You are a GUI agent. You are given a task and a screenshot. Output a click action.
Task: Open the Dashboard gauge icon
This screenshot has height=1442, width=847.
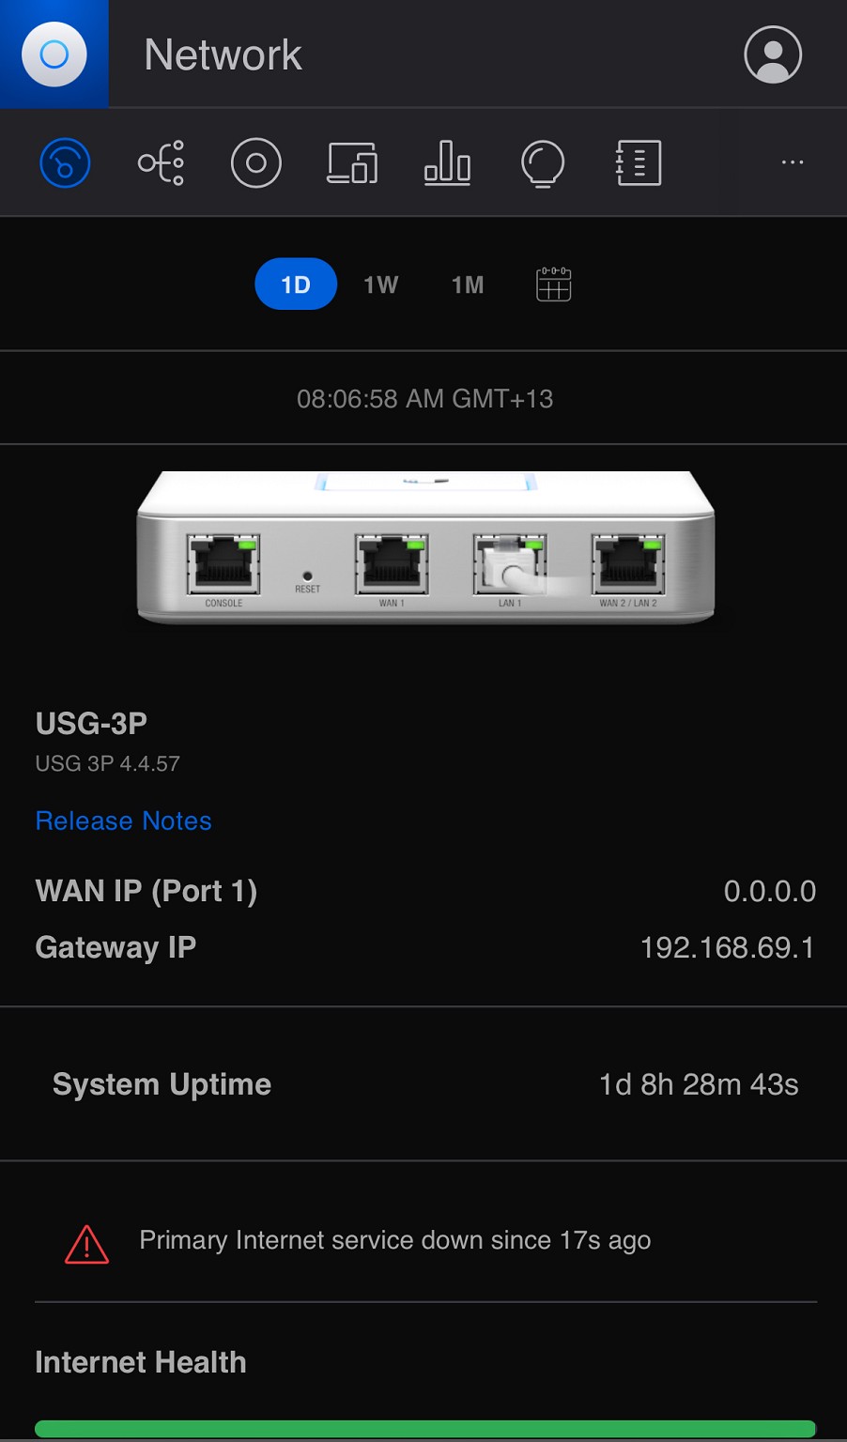[65, 163]
